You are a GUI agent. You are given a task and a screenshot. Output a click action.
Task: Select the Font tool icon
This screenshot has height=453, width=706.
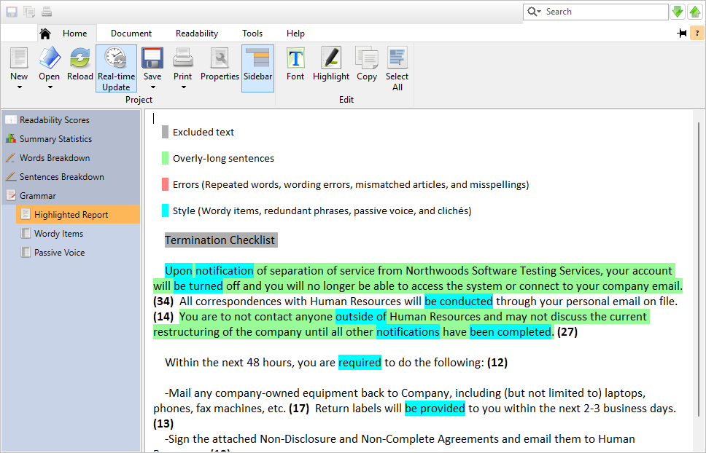pyautogui.click(x=295, y=58)
